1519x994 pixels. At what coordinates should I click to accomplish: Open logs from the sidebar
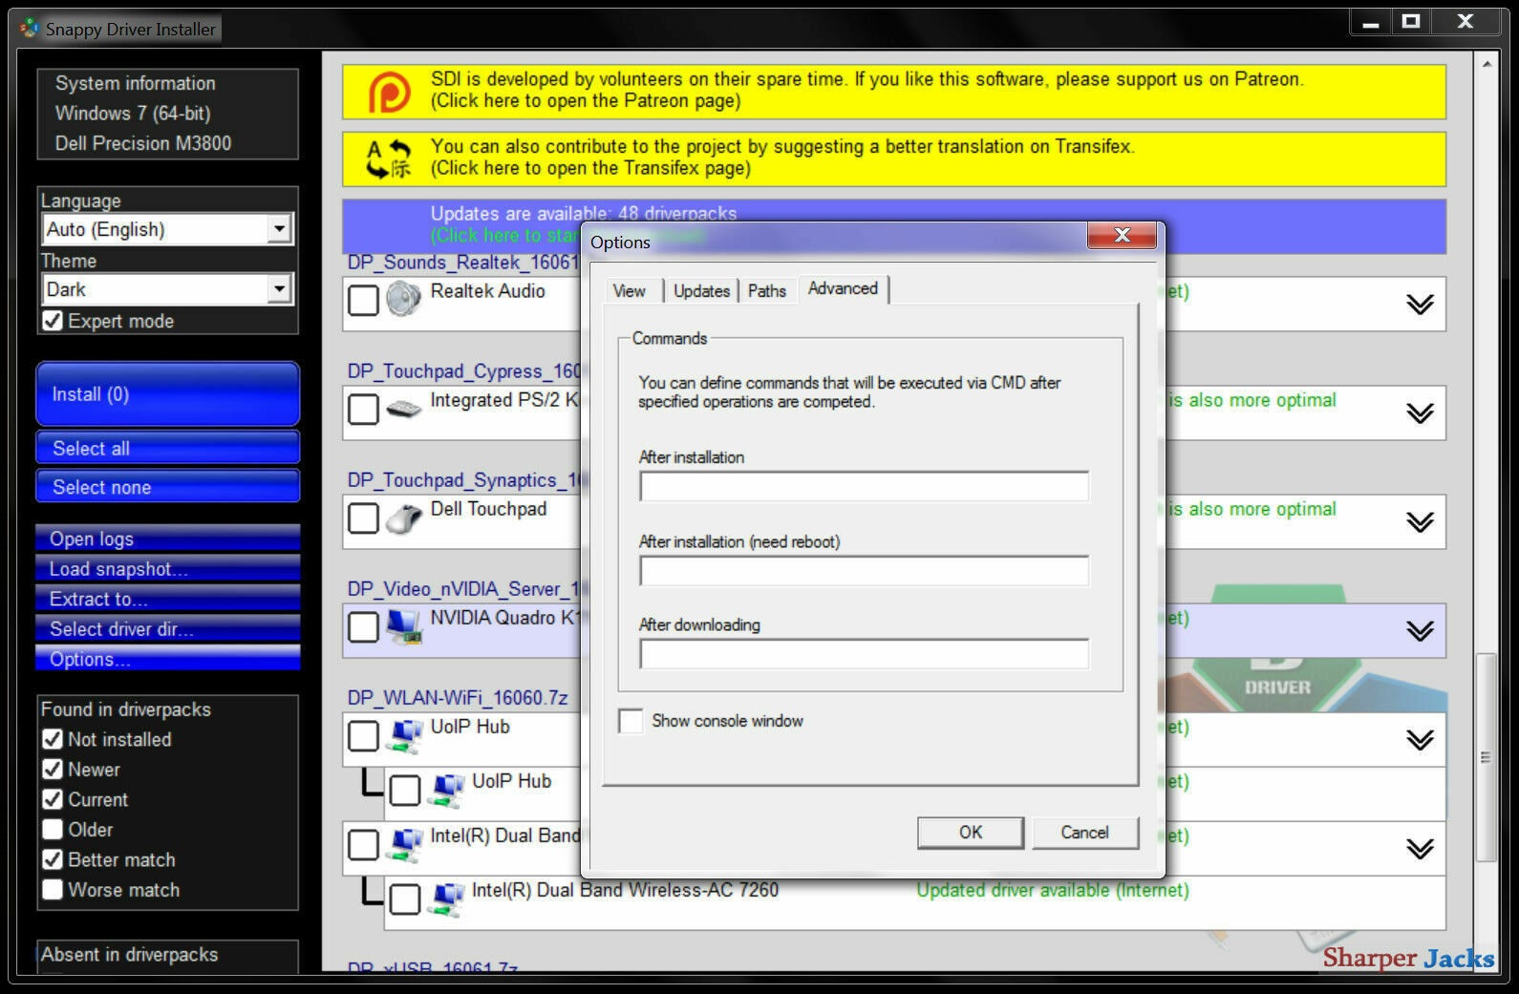(168, 539)
